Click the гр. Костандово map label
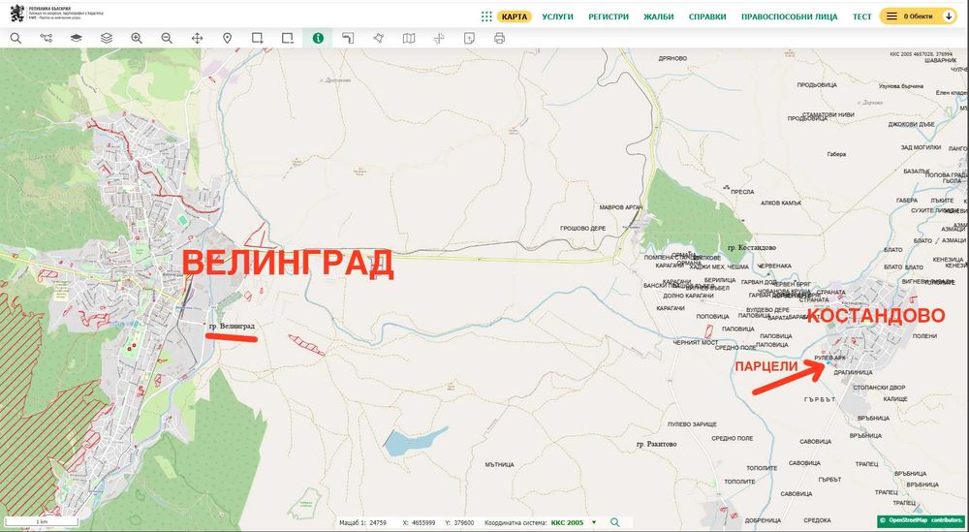 point(752,248)
